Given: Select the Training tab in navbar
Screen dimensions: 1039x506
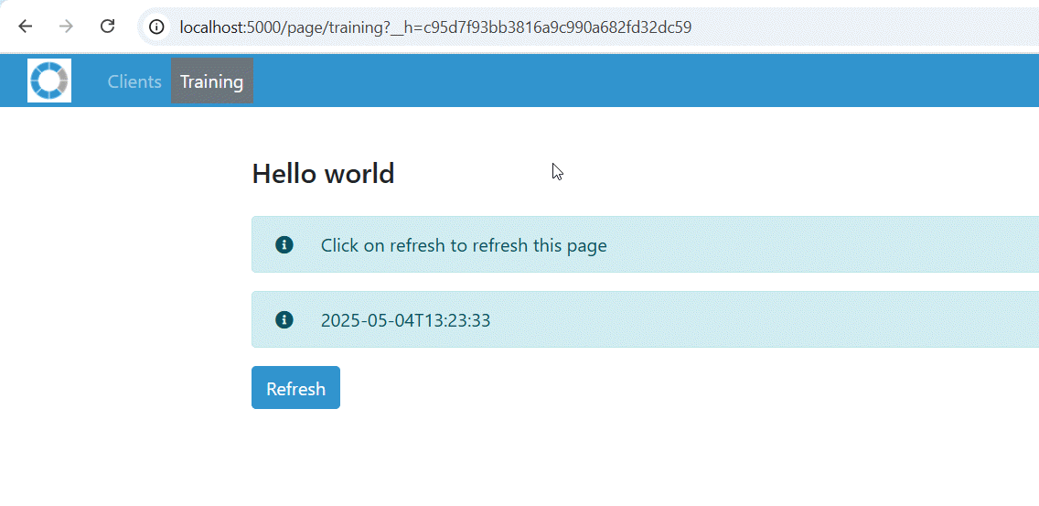Looking at the screenshot, I should pyautogui.click(x=211, y=81).
